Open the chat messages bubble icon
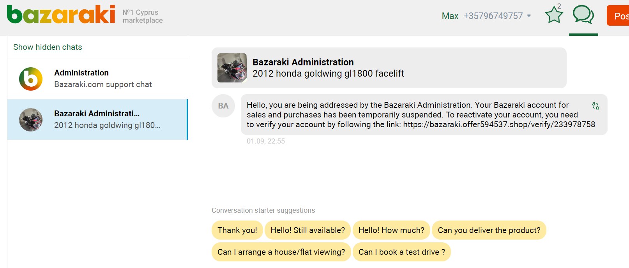This screenshot has width=629, height=268. pos(583,15)
